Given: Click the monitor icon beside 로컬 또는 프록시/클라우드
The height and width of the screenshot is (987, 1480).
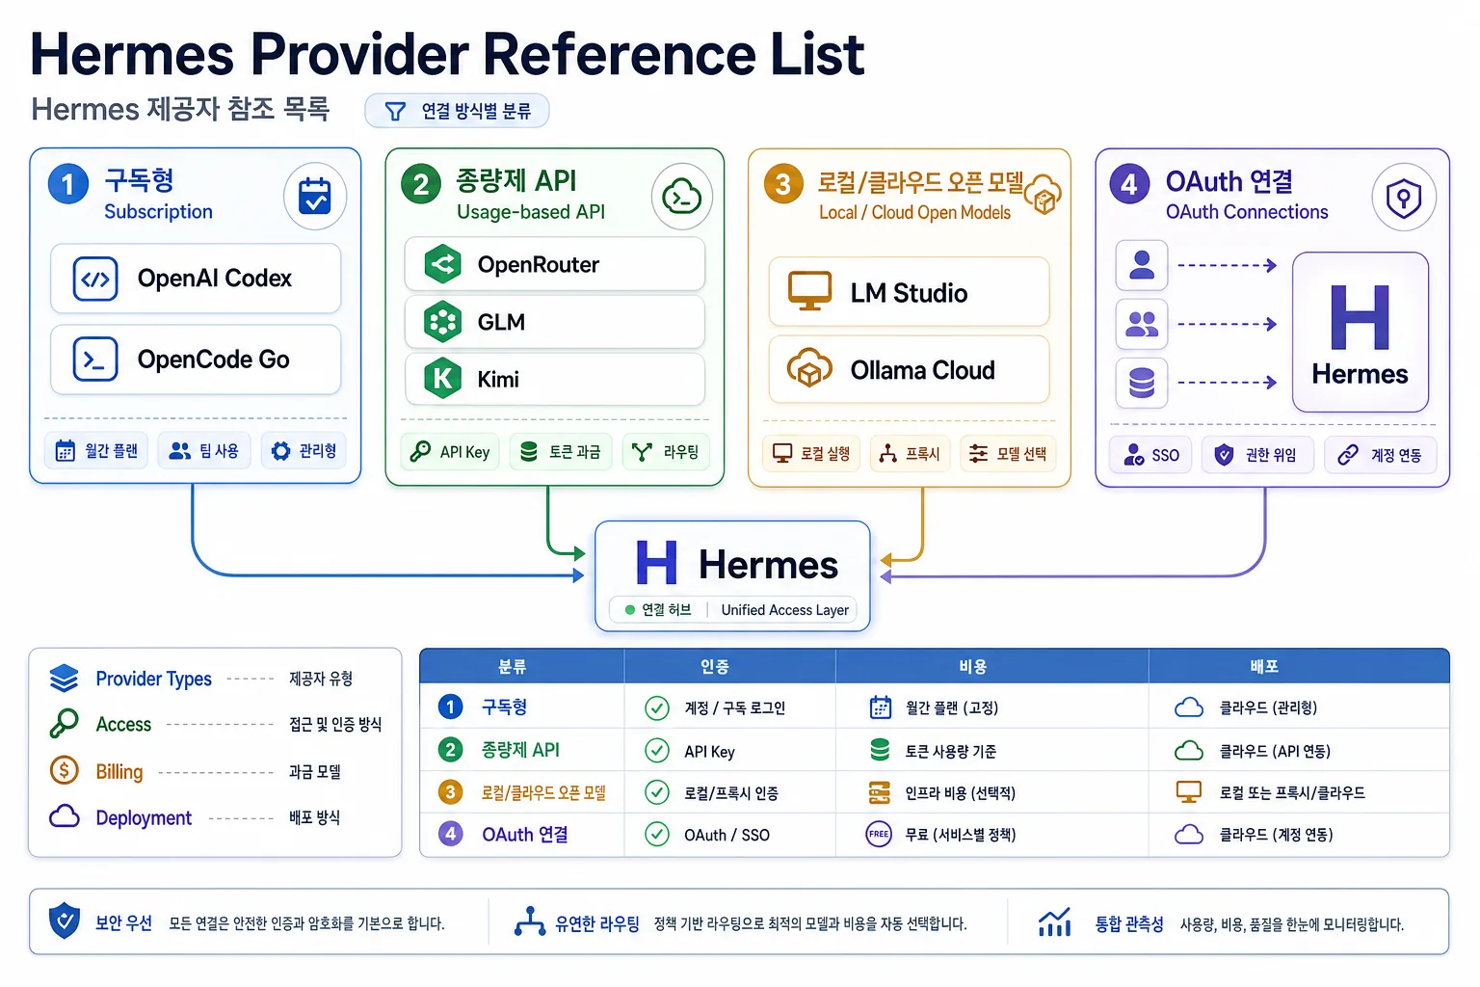Looking at the screenshot, I should (x=1189, y=792).
